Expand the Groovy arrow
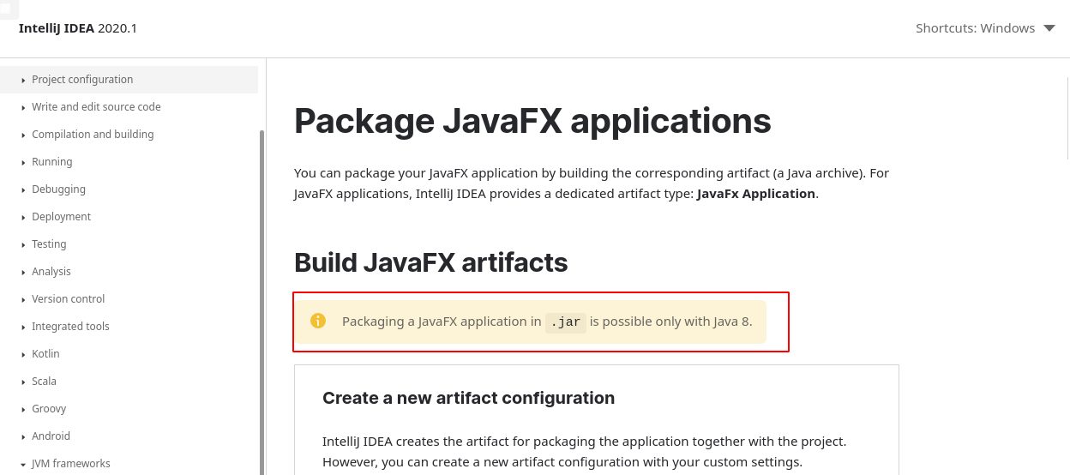 pos(23,410)
